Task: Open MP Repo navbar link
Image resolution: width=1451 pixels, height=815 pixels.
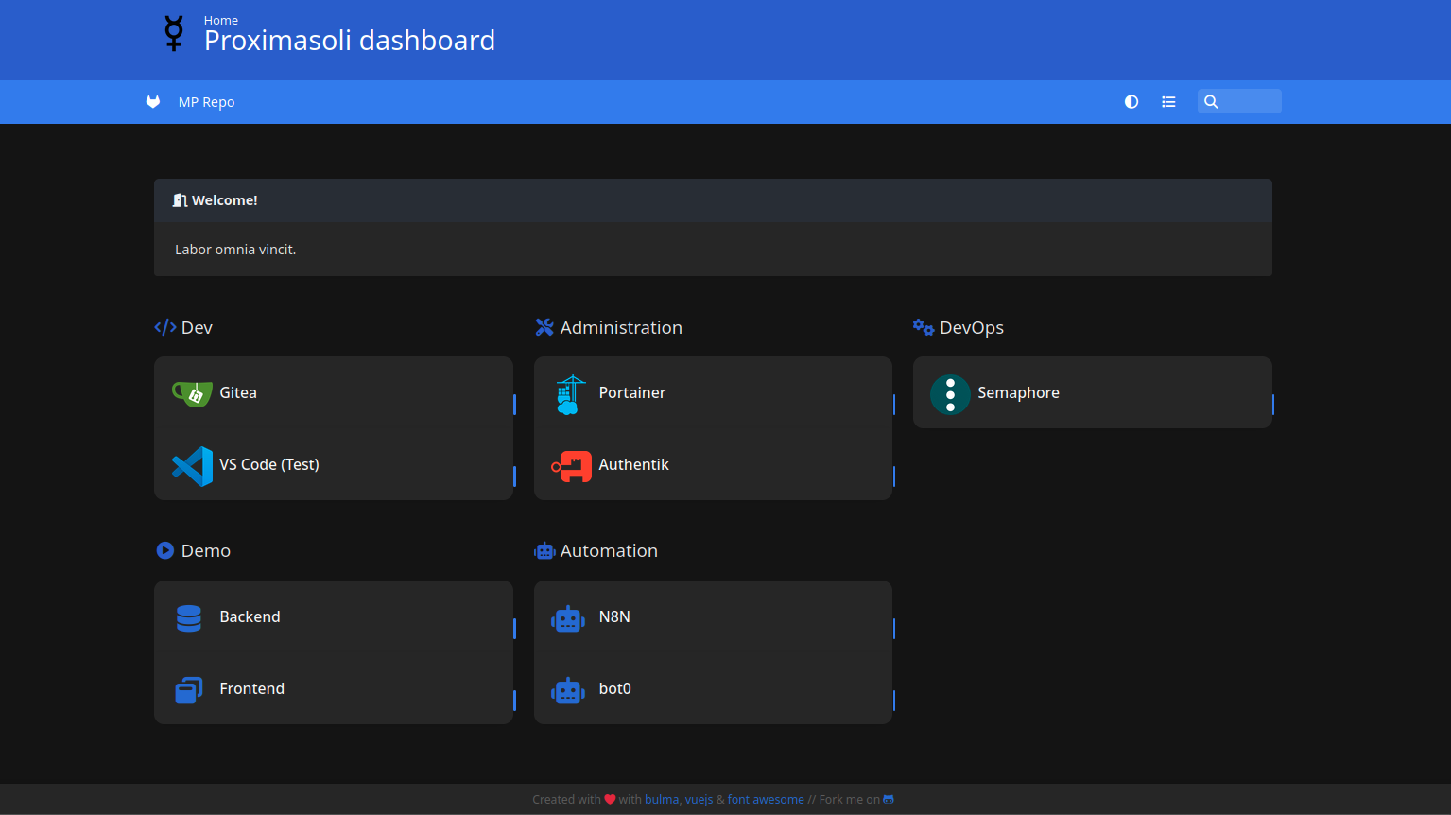Action: click(206, 102)
